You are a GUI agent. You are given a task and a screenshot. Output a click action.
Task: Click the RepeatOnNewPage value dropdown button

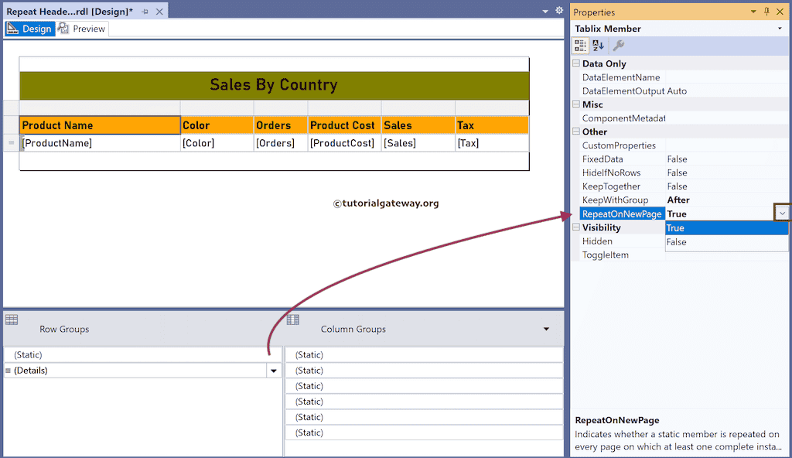tap(781, 212)
